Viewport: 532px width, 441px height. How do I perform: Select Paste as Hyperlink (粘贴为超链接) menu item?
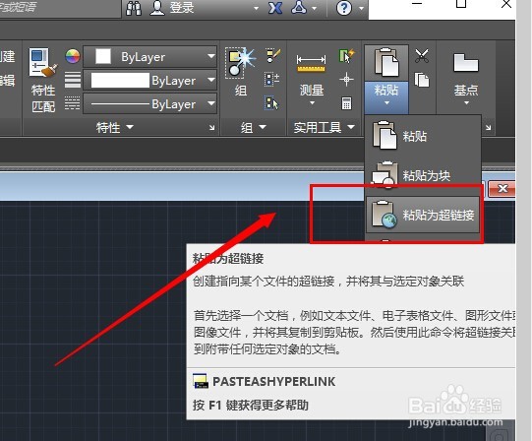point(423,215)
